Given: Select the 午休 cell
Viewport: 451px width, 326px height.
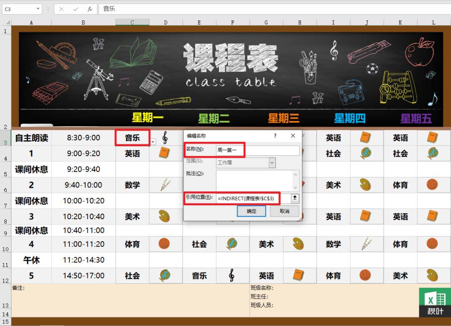Looking at the screenshot, I should (31, 260).
